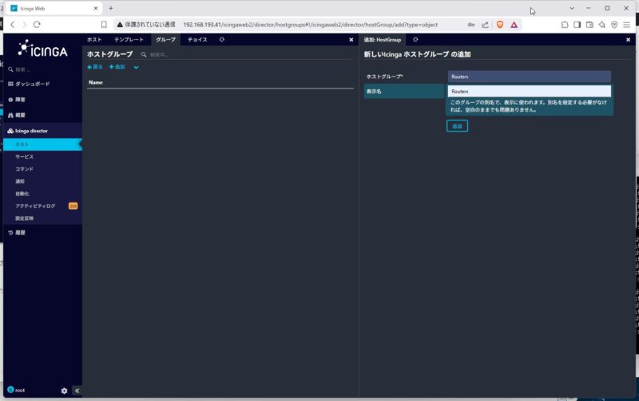Open the アクティビティログ activity log item
Image resolution: width=639 pixels, height=401 pixels.
coord(35,206)
